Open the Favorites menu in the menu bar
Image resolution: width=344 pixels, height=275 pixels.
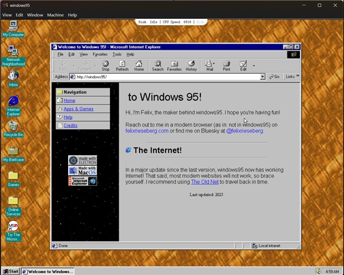[x=100, y=54]
